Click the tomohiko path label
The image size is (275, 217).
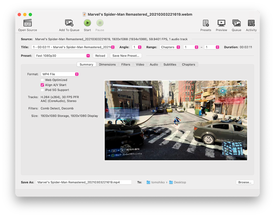coord(158,182)
